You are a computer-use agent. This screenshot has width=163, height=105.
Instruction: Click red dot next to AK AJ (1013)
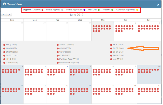click(111, 45)
